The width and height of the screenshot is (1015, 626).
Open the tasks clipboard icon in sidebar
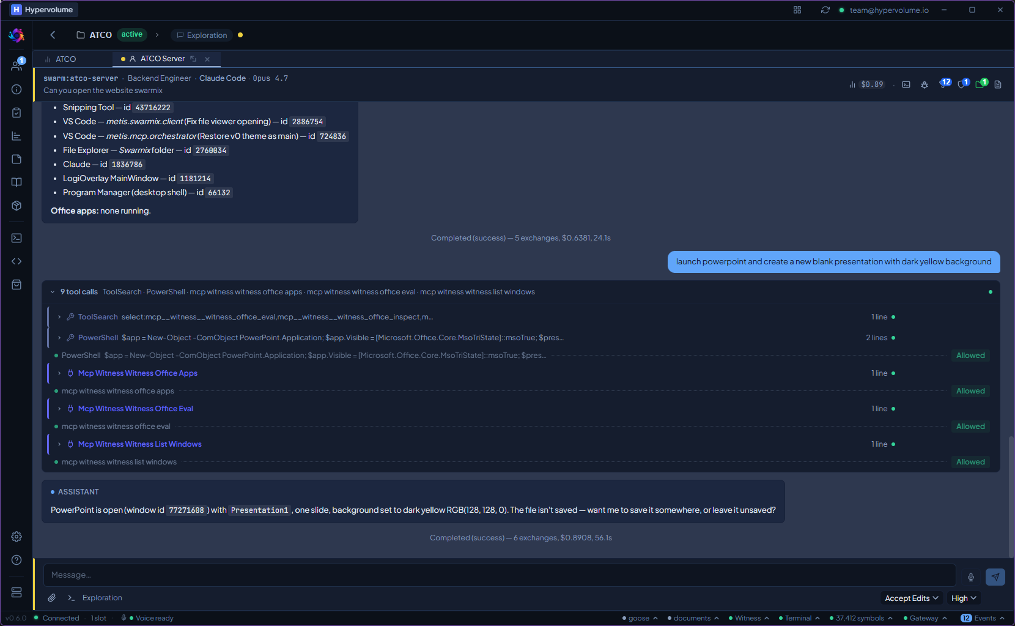[x=17, y=113]
